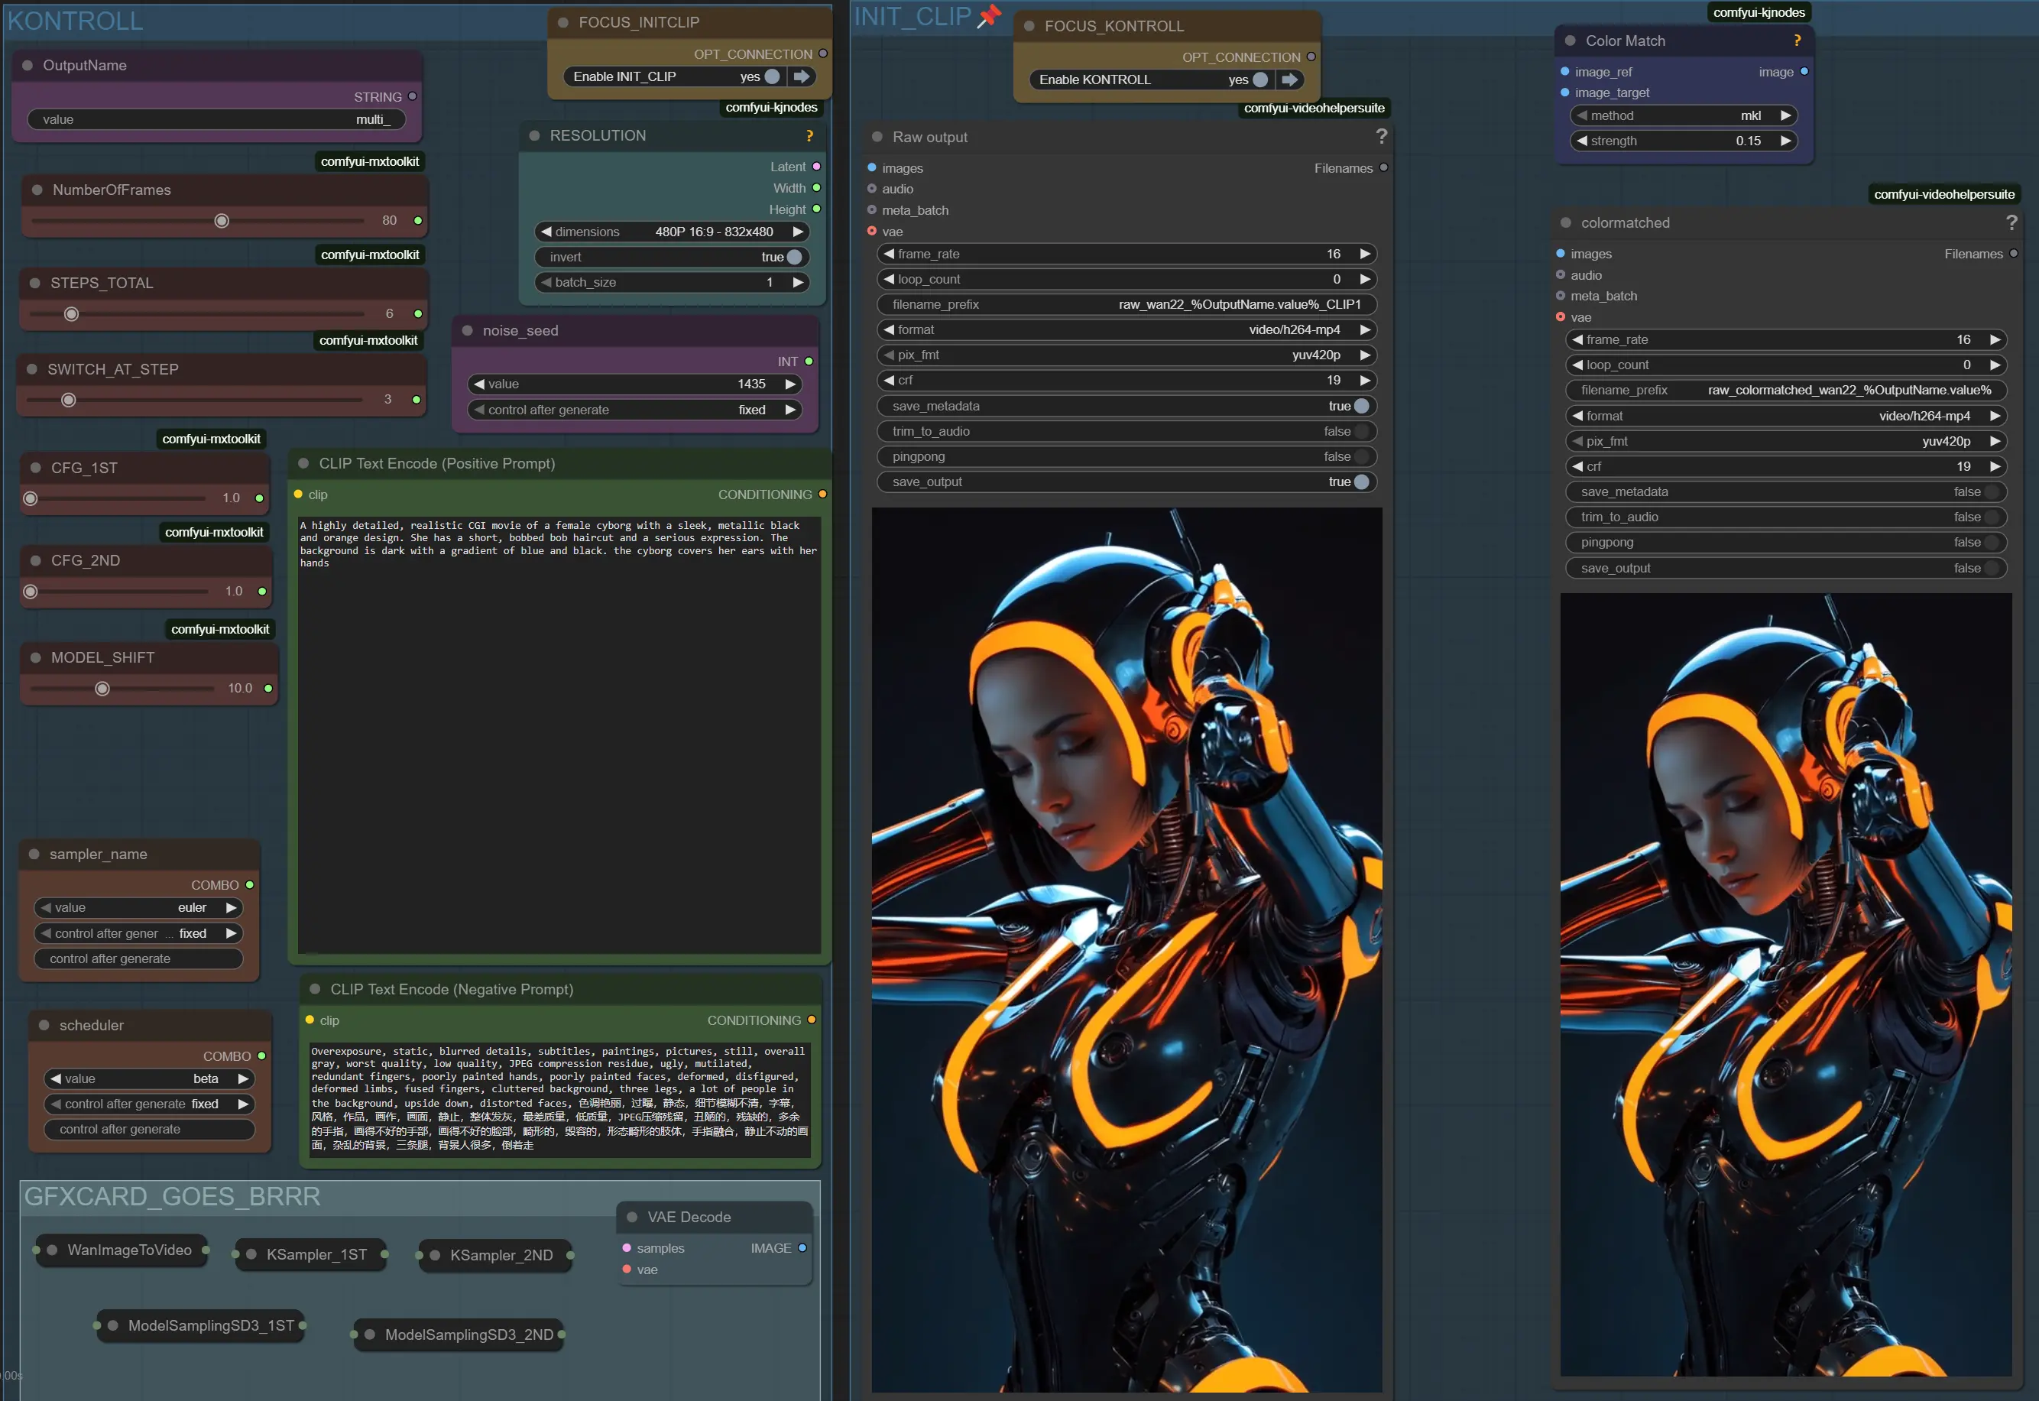
Task: Click the KONTROLL group title
Action: (76, 21)
